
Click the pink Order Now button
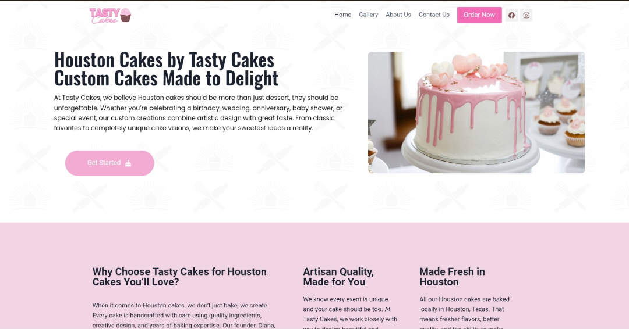479,15
